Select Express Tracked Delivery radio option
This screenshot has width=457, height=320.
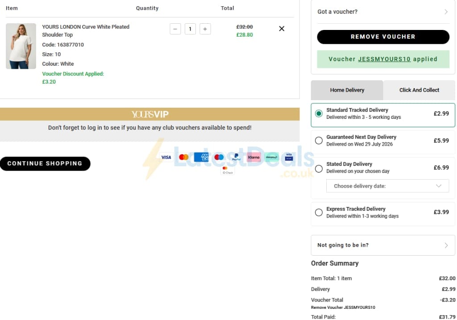pos(319,212)
